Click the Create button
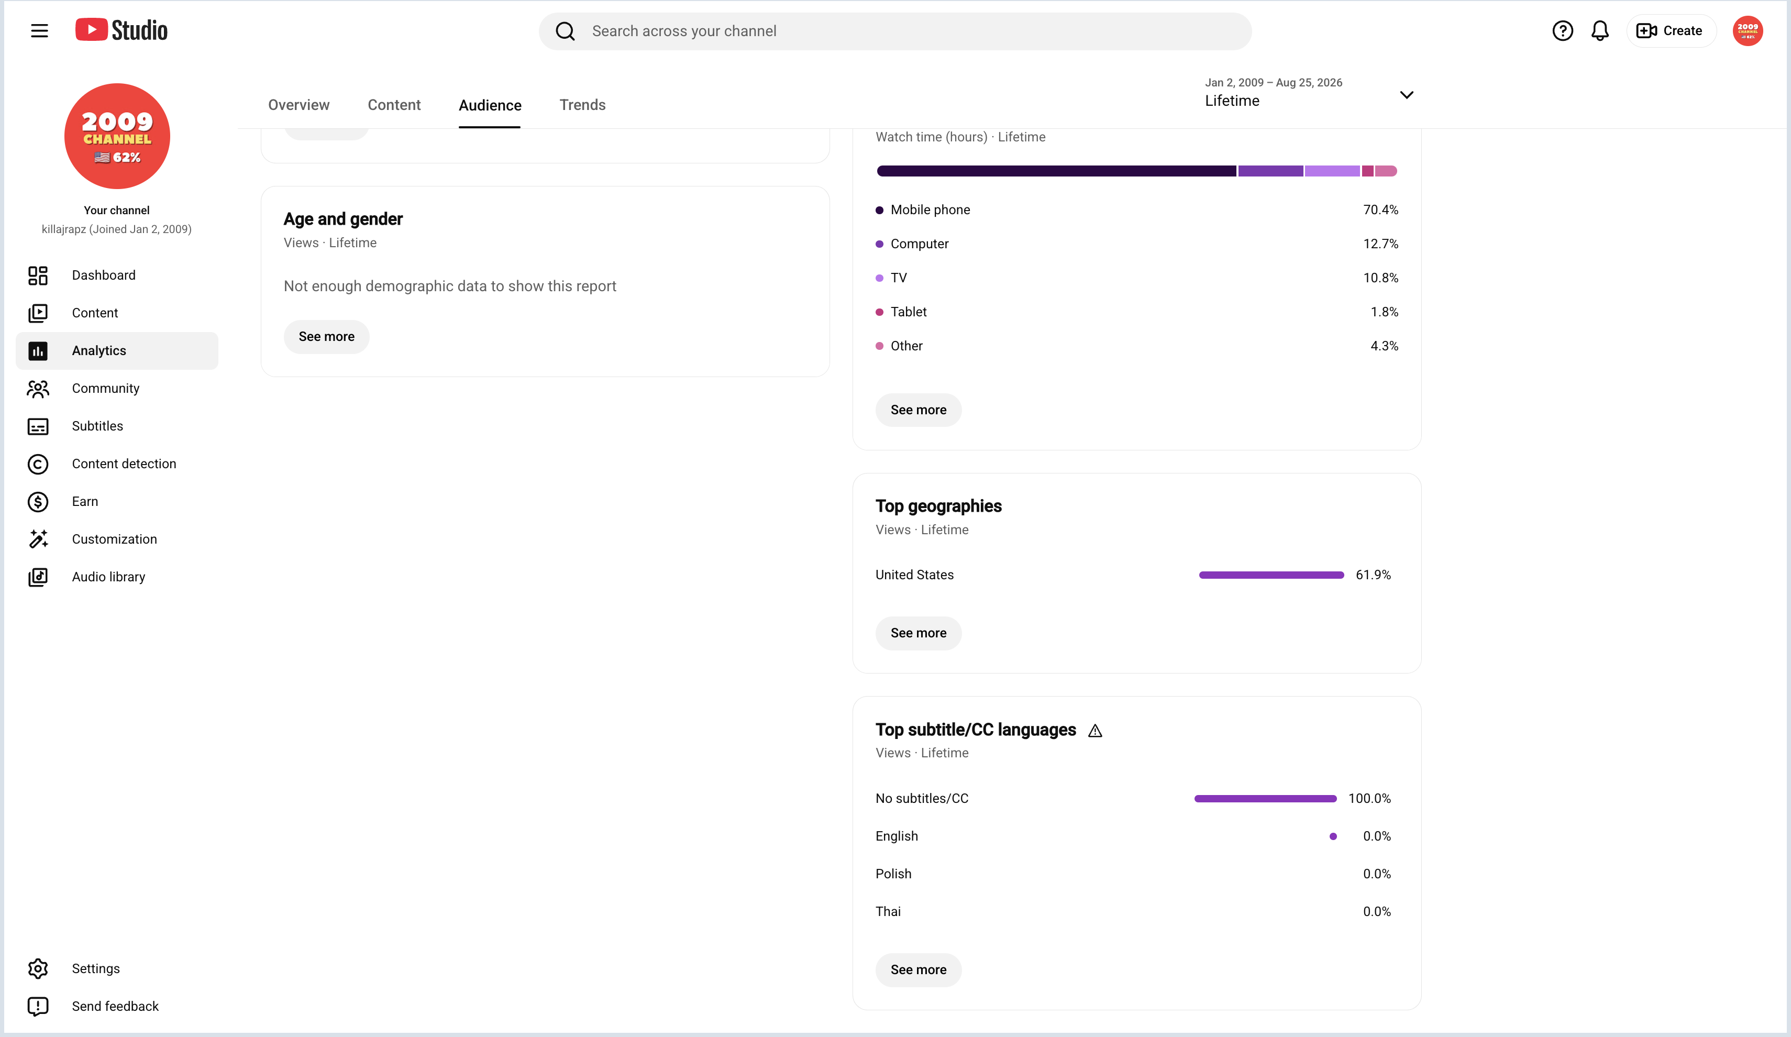The image size is (1791, 1037). coord(1671,30)
